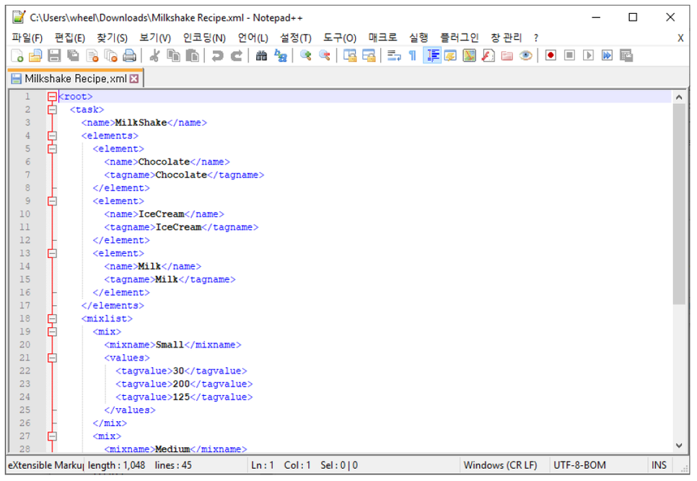The image size is (697, 481).
Task: Run macro multiple times using double-arrow icon
Action: coord(608,56)
